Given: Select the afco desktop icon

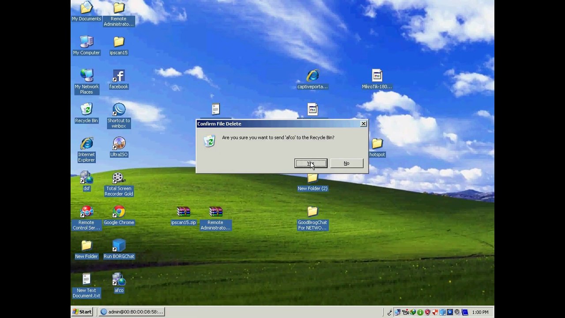Looking at the screenshot, I should pyautogui.click(x=119, y=283).
